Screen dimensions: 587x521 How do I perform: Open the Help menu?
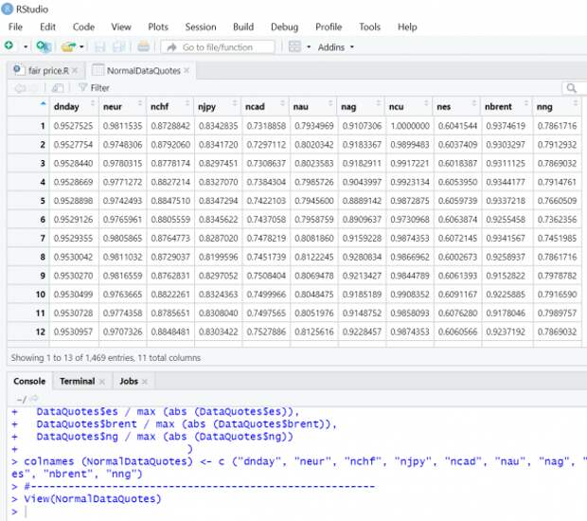point(407,27)
